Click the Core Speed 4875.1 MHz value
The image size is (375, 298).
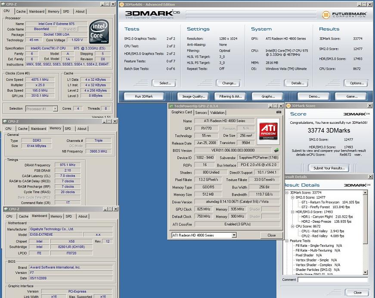coord(40,80)
